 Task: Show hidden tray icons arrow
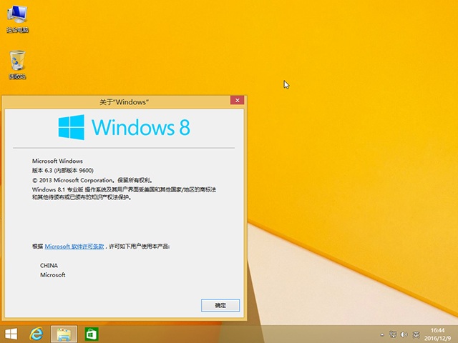pos(382,334)
